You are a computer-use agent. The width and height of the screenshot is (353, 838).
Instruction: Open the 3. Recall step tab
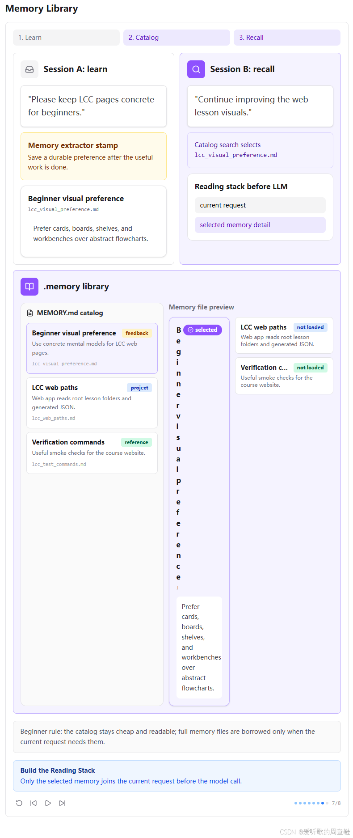click(287, 38)
